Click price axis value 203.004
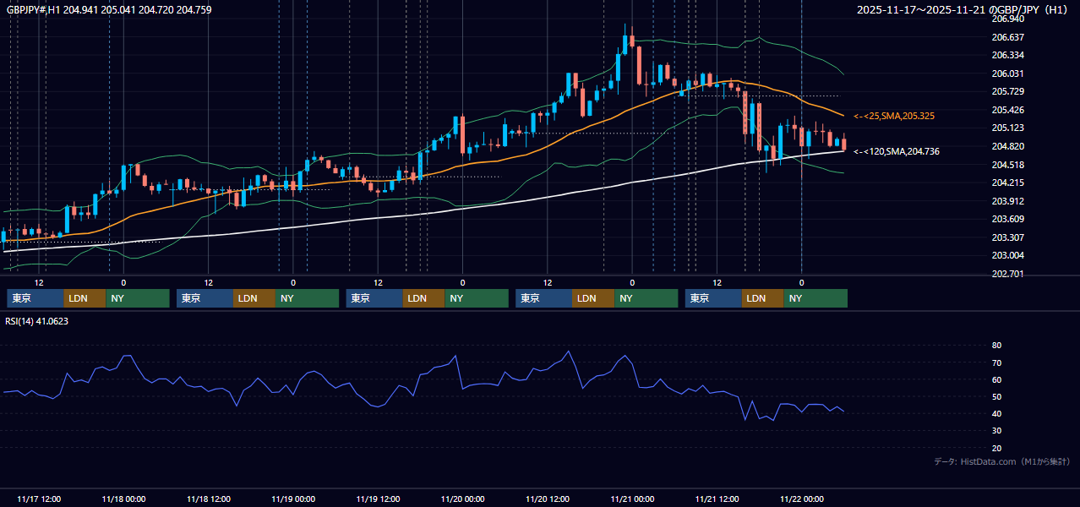 [1007, 256]
